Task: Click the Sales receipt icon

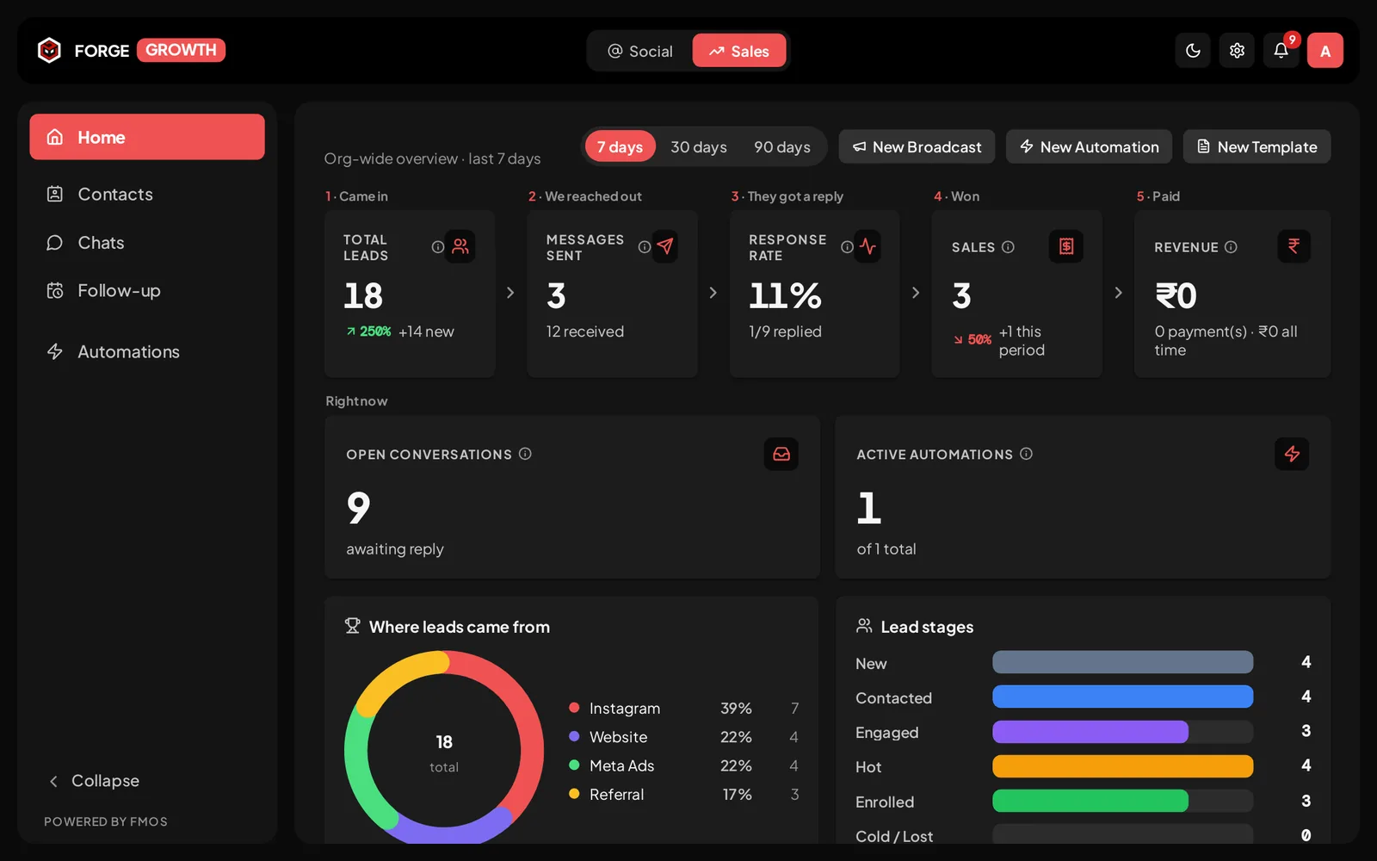Action: click(1066, 246)
